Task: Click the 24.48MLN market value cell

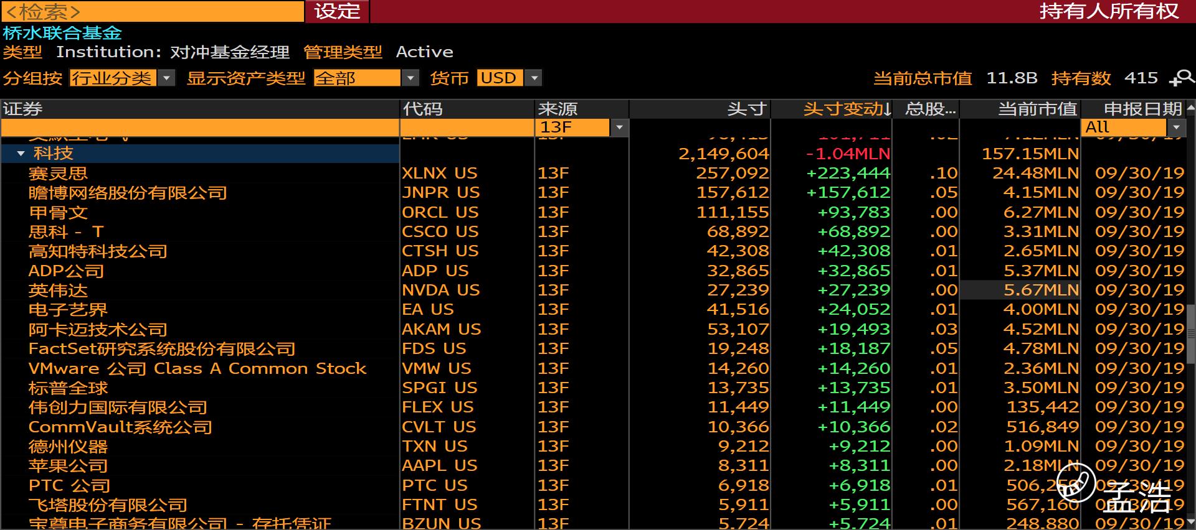Action: [x=1035, y=173]
